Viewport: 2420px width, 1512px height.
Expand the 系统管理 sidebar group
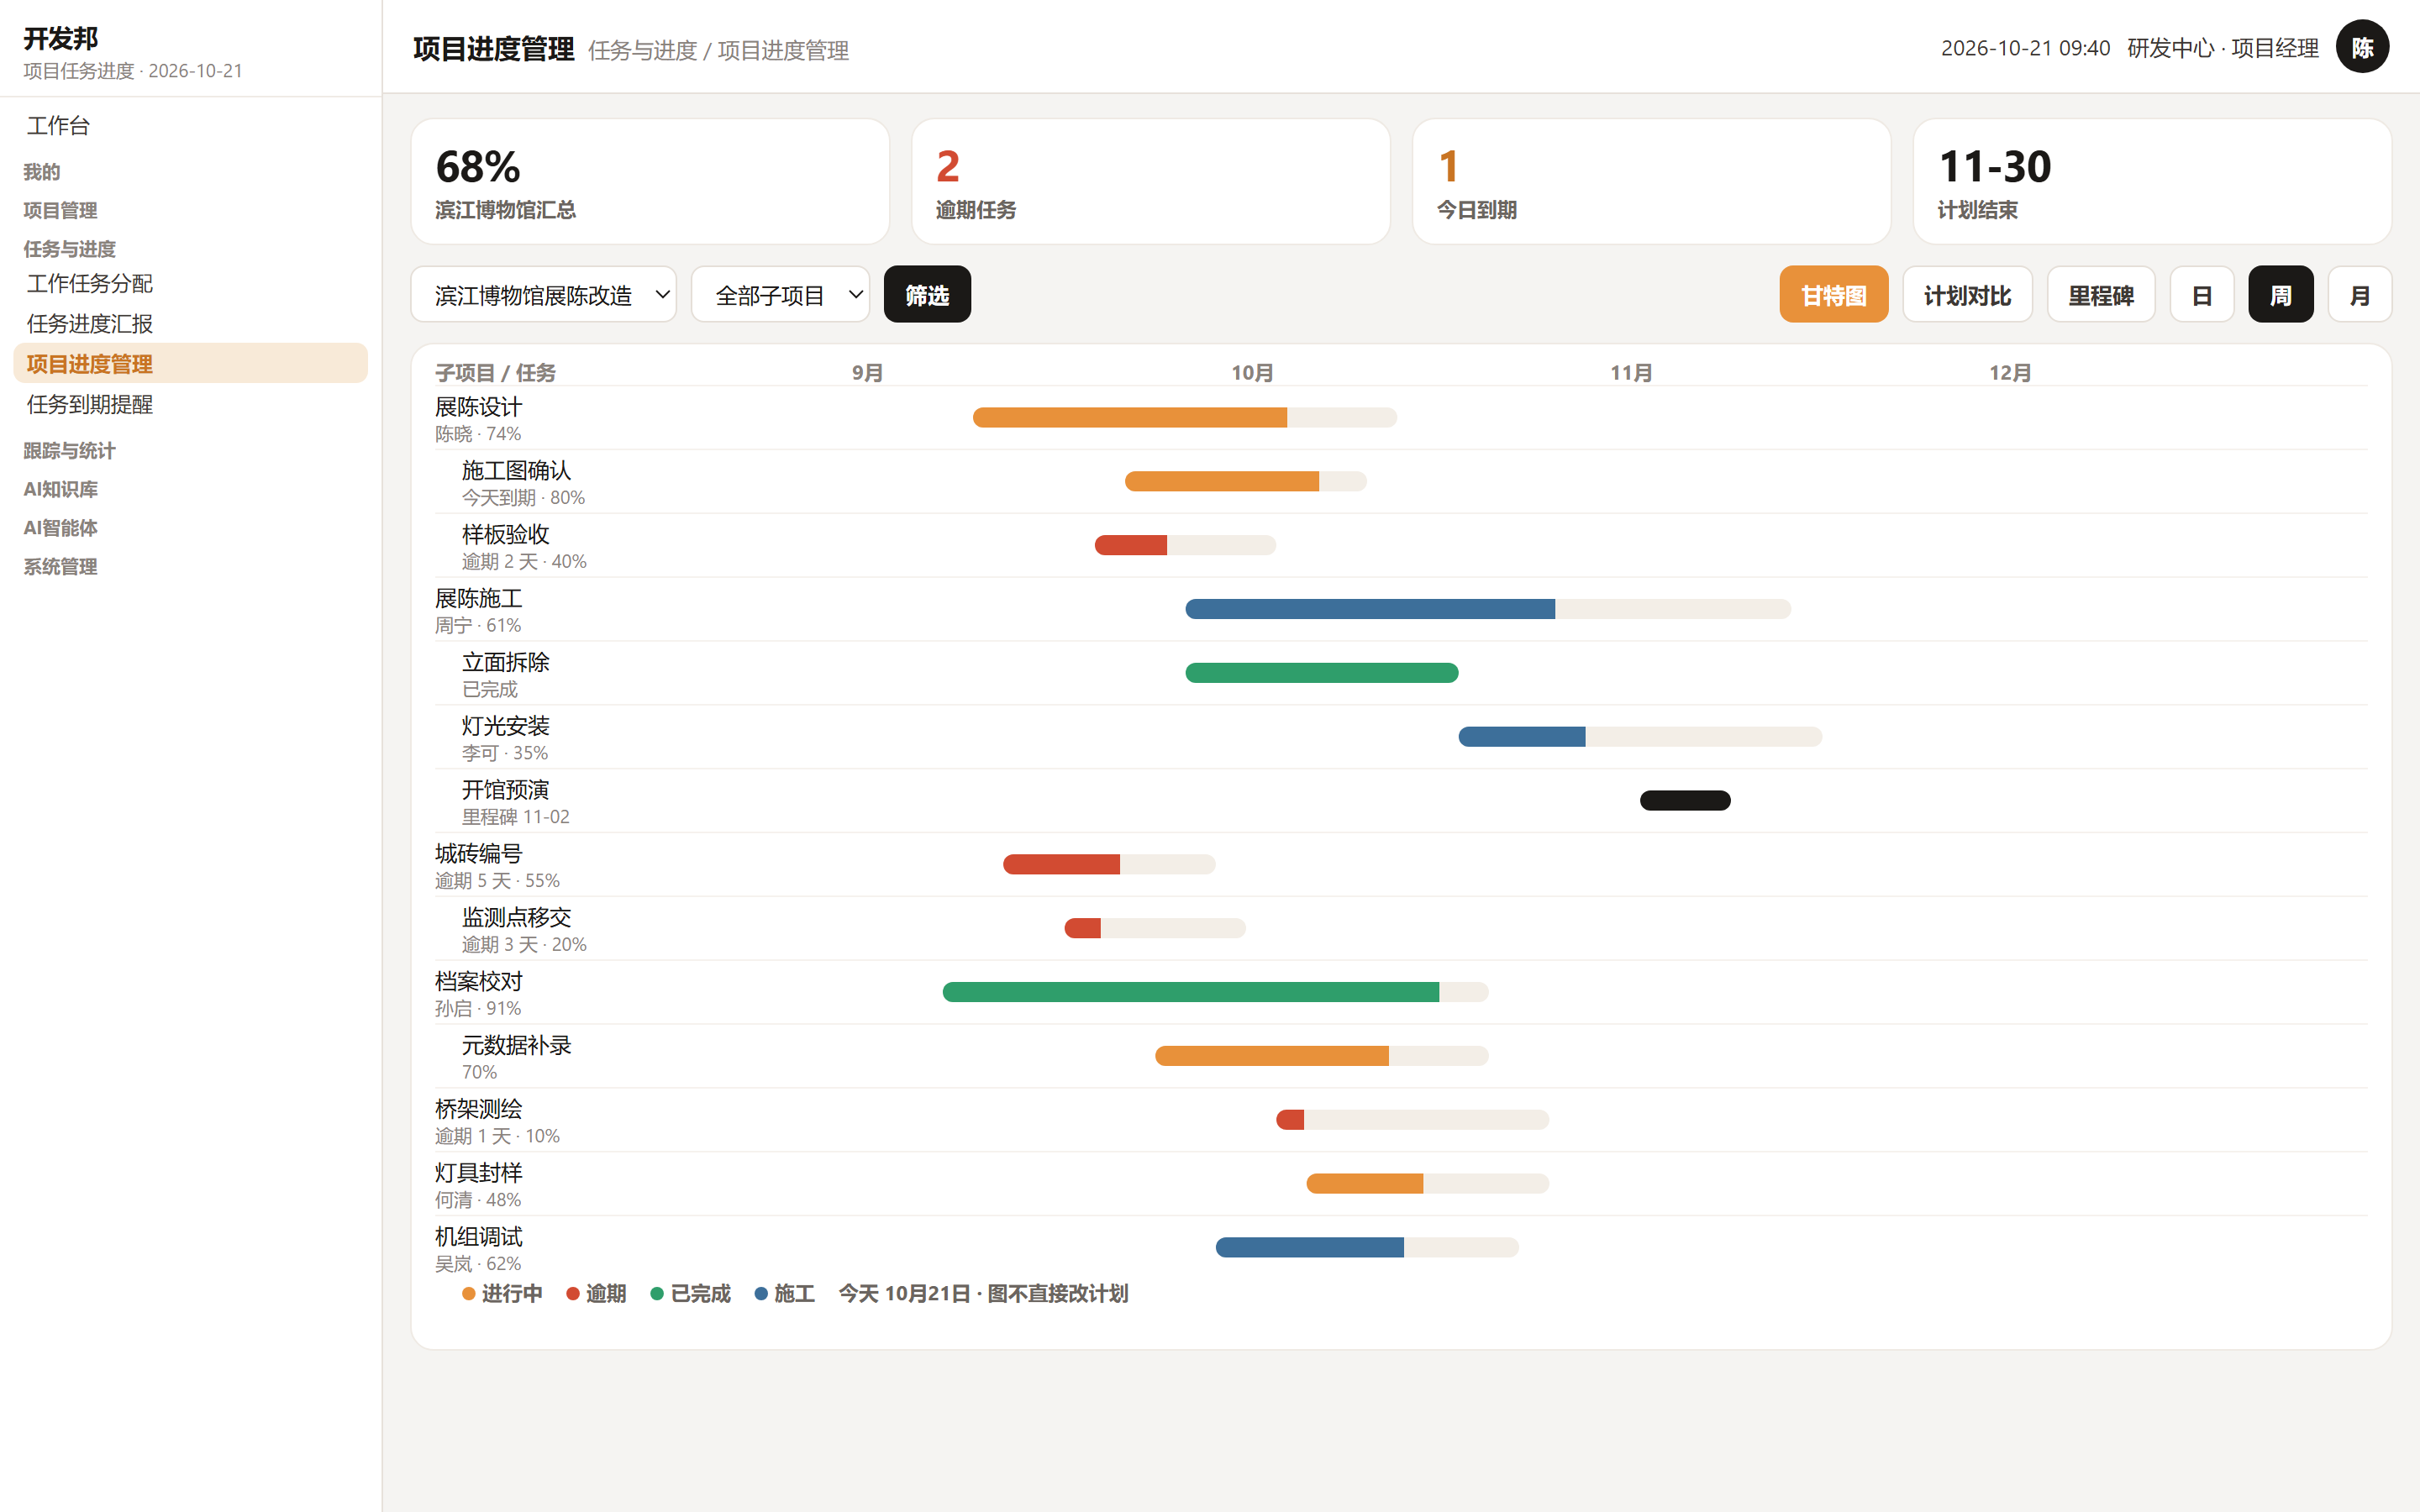coord(60,567)
